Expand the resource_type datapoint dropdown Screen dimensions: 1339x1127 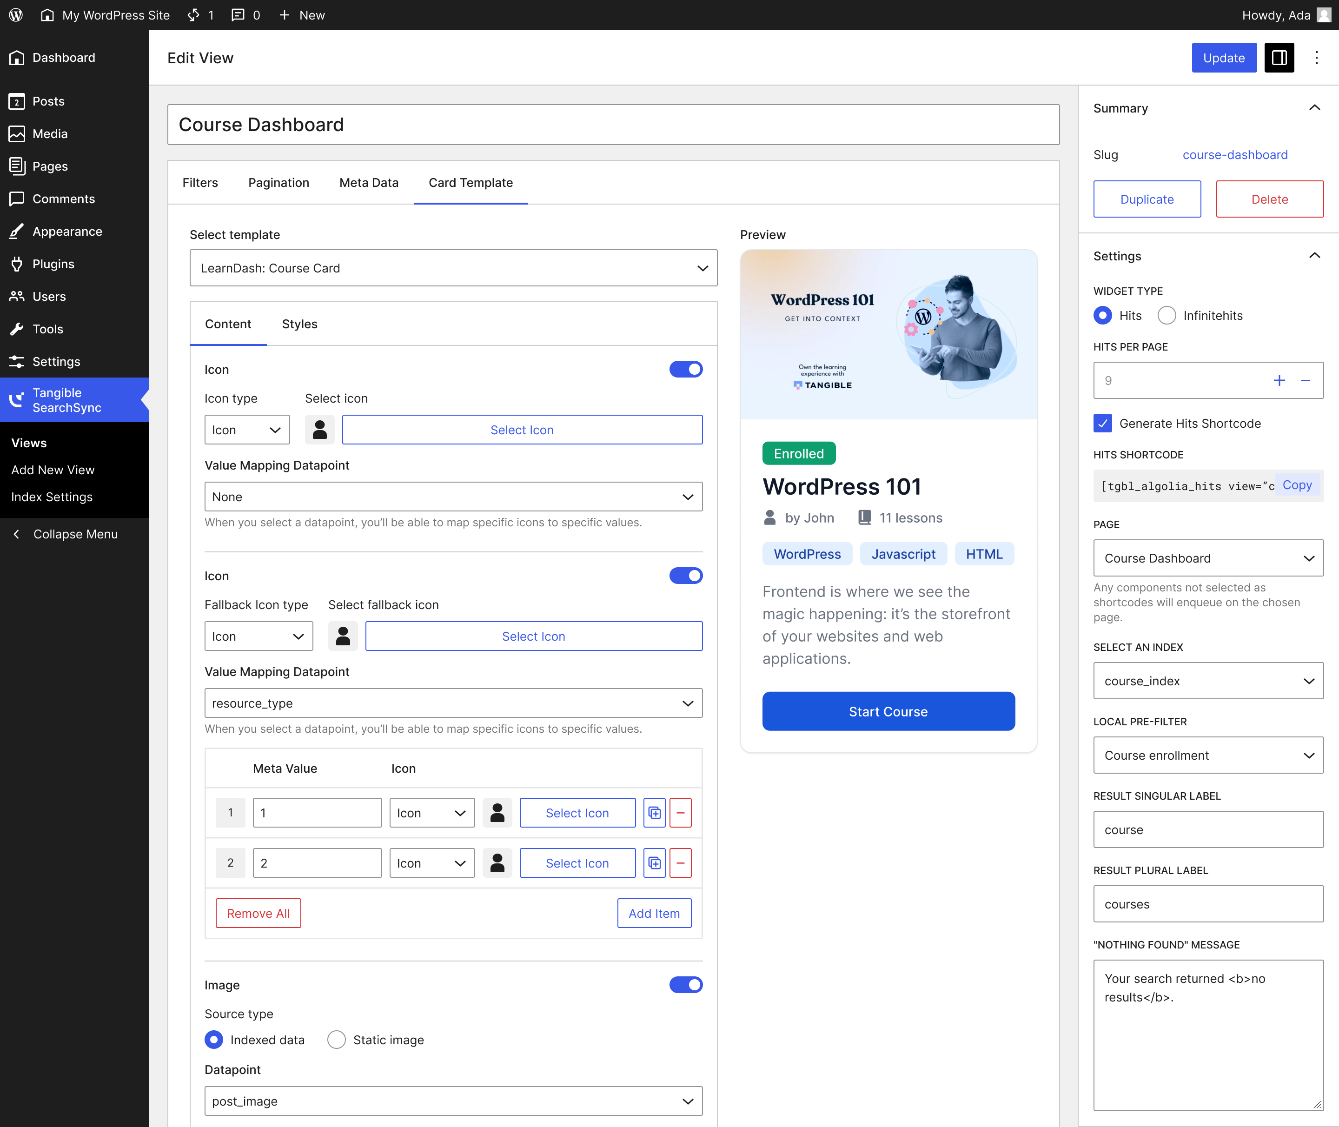(454, 703)
